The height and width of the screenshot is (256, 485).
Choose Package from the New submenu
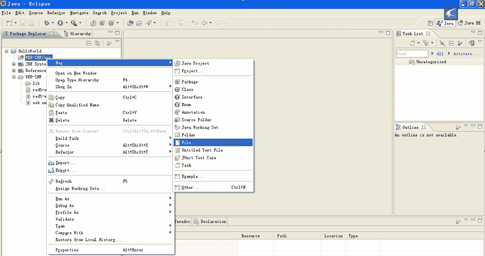coord(213,82)
